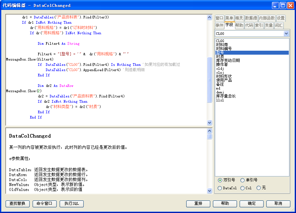Select the 材质 field in list
Image resolution: width=296 pixels, height=213 pixels.
(252, 57)
